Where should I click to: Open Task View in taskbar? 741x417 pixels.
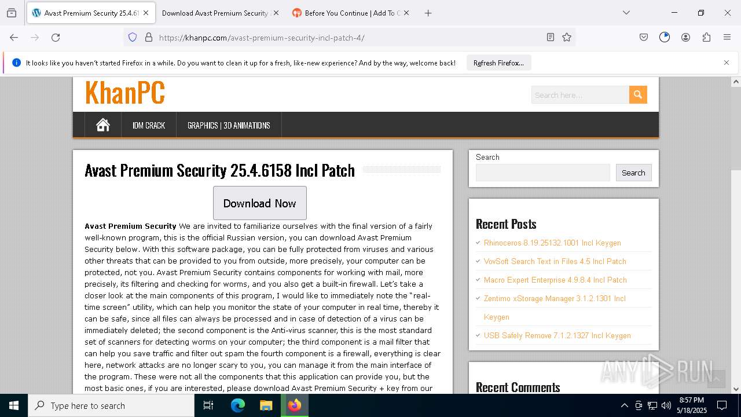pos(208,405)
